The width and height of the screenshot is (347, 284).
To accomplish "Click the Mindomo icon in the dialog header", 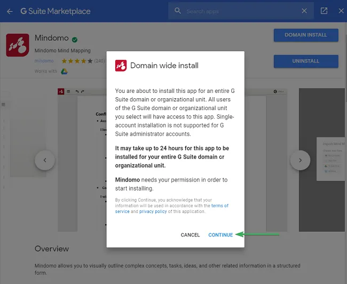I will (x=121, y=66).
